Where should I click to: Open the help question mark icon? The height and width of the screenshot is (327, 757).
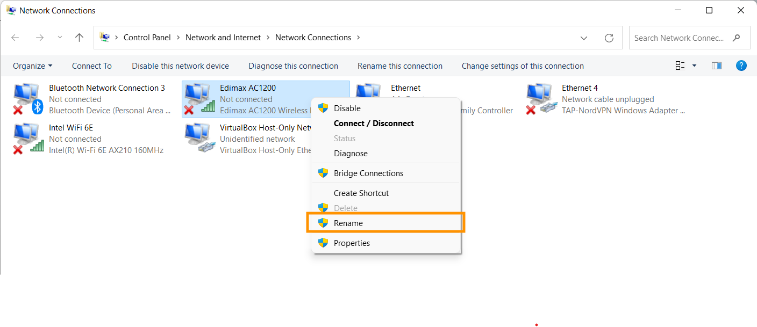741,66
